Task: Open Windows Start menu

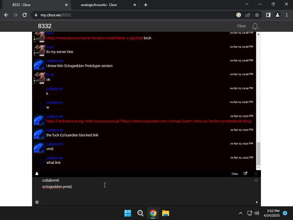Action: [x=128, y=213]
